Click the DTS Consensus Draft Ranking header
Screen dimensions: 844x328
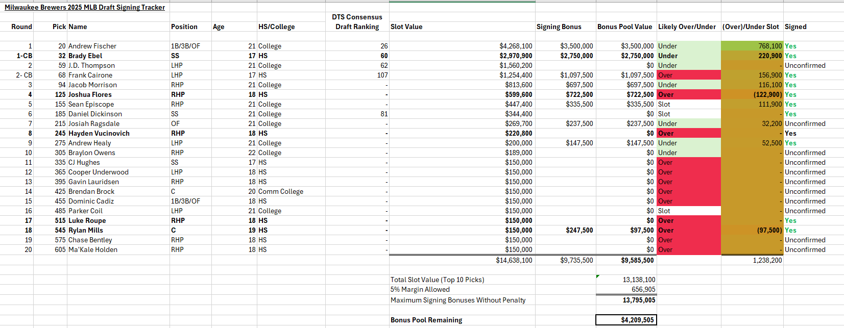[x=357, y=22]
